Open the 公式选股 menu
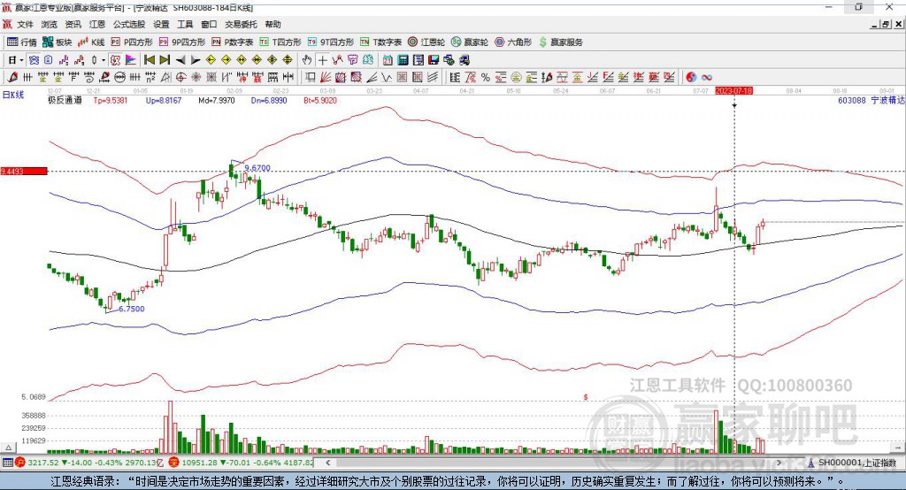This screenshot has width=906, height=490. pyautogui.click(x=129, y=24)
